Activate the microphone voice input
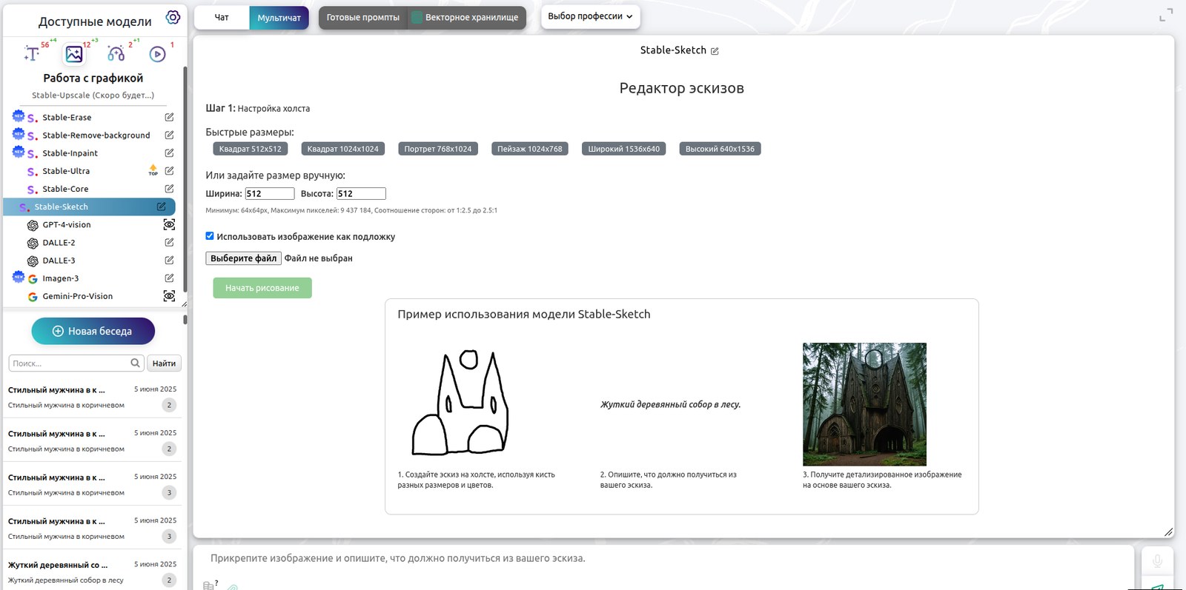This screenshot has height=590, width=1186. [1157, 560]
